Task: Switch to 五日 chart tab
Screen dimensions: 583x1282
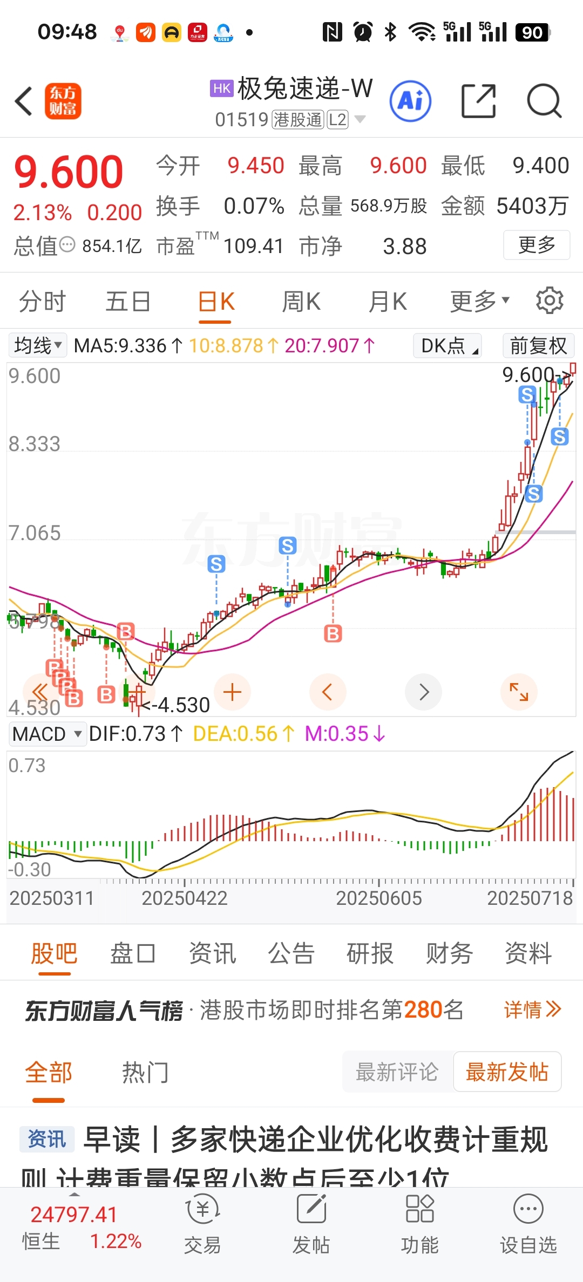Action: (128, 301)
